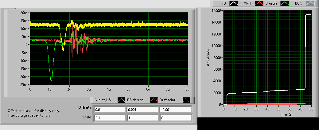
Task: Click the Scale field under Gscint_US
Action: (x=109, y=118)
